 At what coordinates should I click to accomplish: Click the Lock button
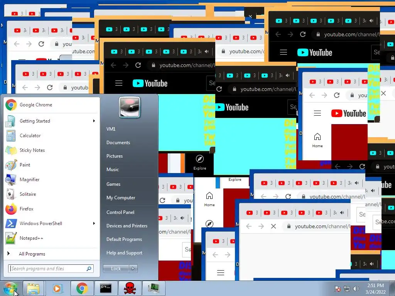tap(116, 269)
